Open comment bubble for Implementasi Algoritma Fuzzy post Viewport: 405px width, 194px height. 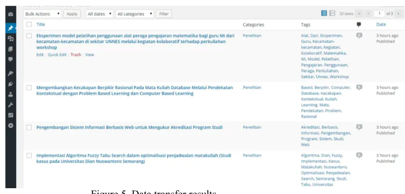click(x=359, y=155)
